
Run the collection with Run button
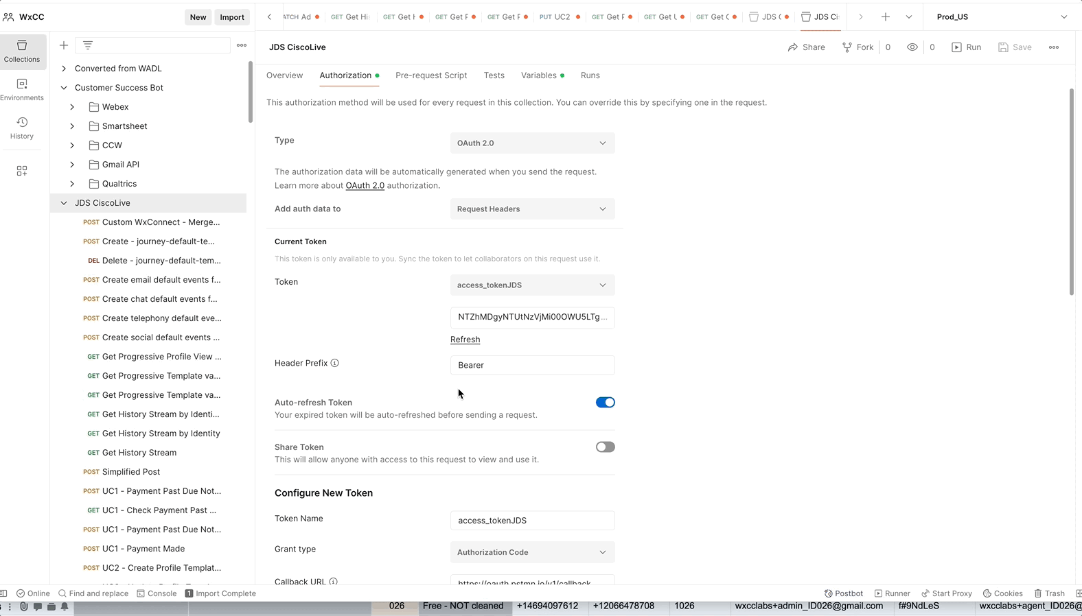point(967,47)
